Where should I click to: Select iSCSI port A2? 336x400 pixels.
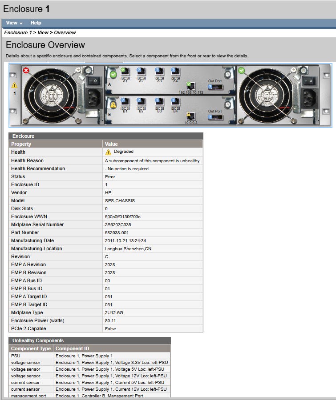[x=141, y=72]
